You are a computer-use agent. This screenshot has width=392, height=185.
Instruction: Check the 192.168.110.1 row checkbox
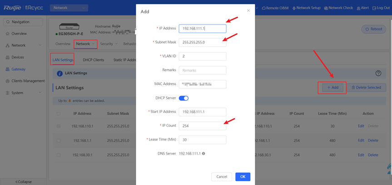point(59,126)
